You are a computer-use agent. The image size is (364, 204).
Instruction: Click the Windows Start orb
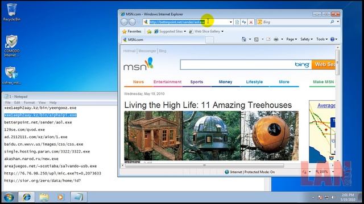[9, 197]
